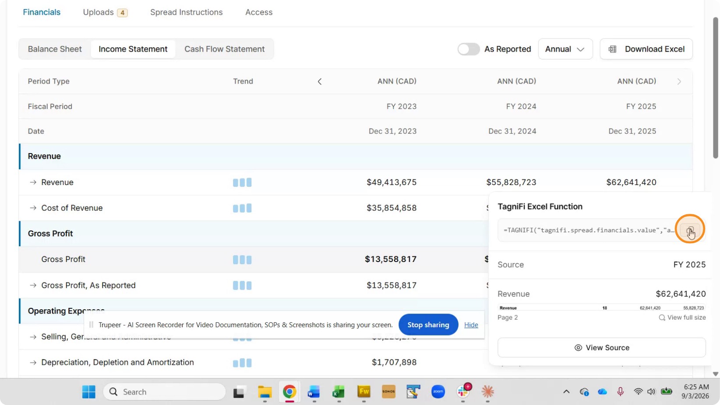
Task: Copy the TagniFi Excel function
Action: [690, 230]
